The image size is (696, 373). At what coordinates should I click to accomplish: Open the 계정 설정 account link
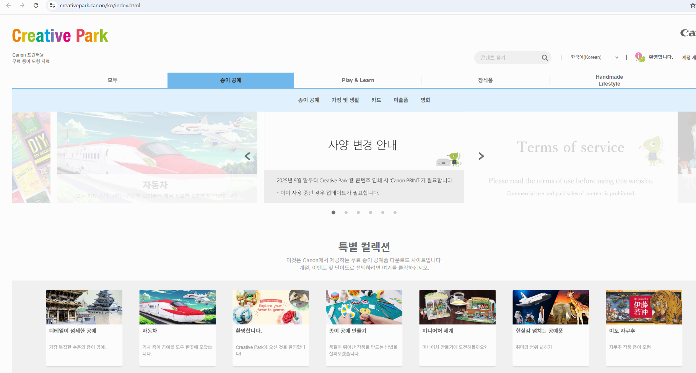pos(688,57)
